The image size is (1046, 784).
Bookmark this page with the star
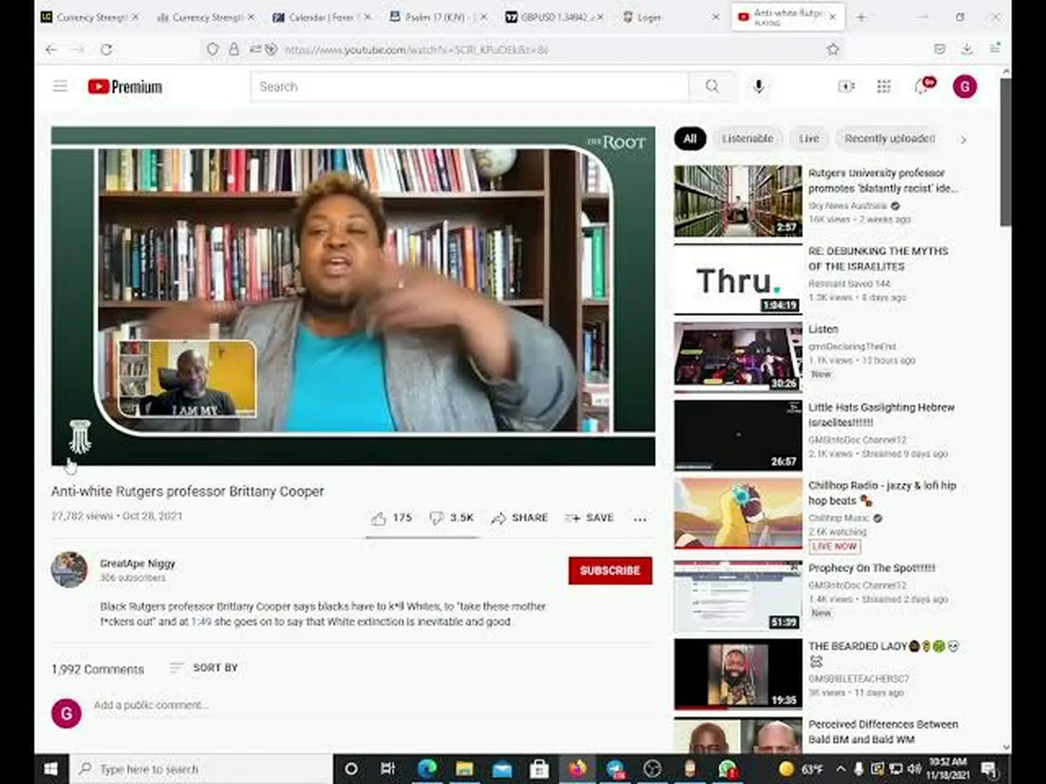833,49
